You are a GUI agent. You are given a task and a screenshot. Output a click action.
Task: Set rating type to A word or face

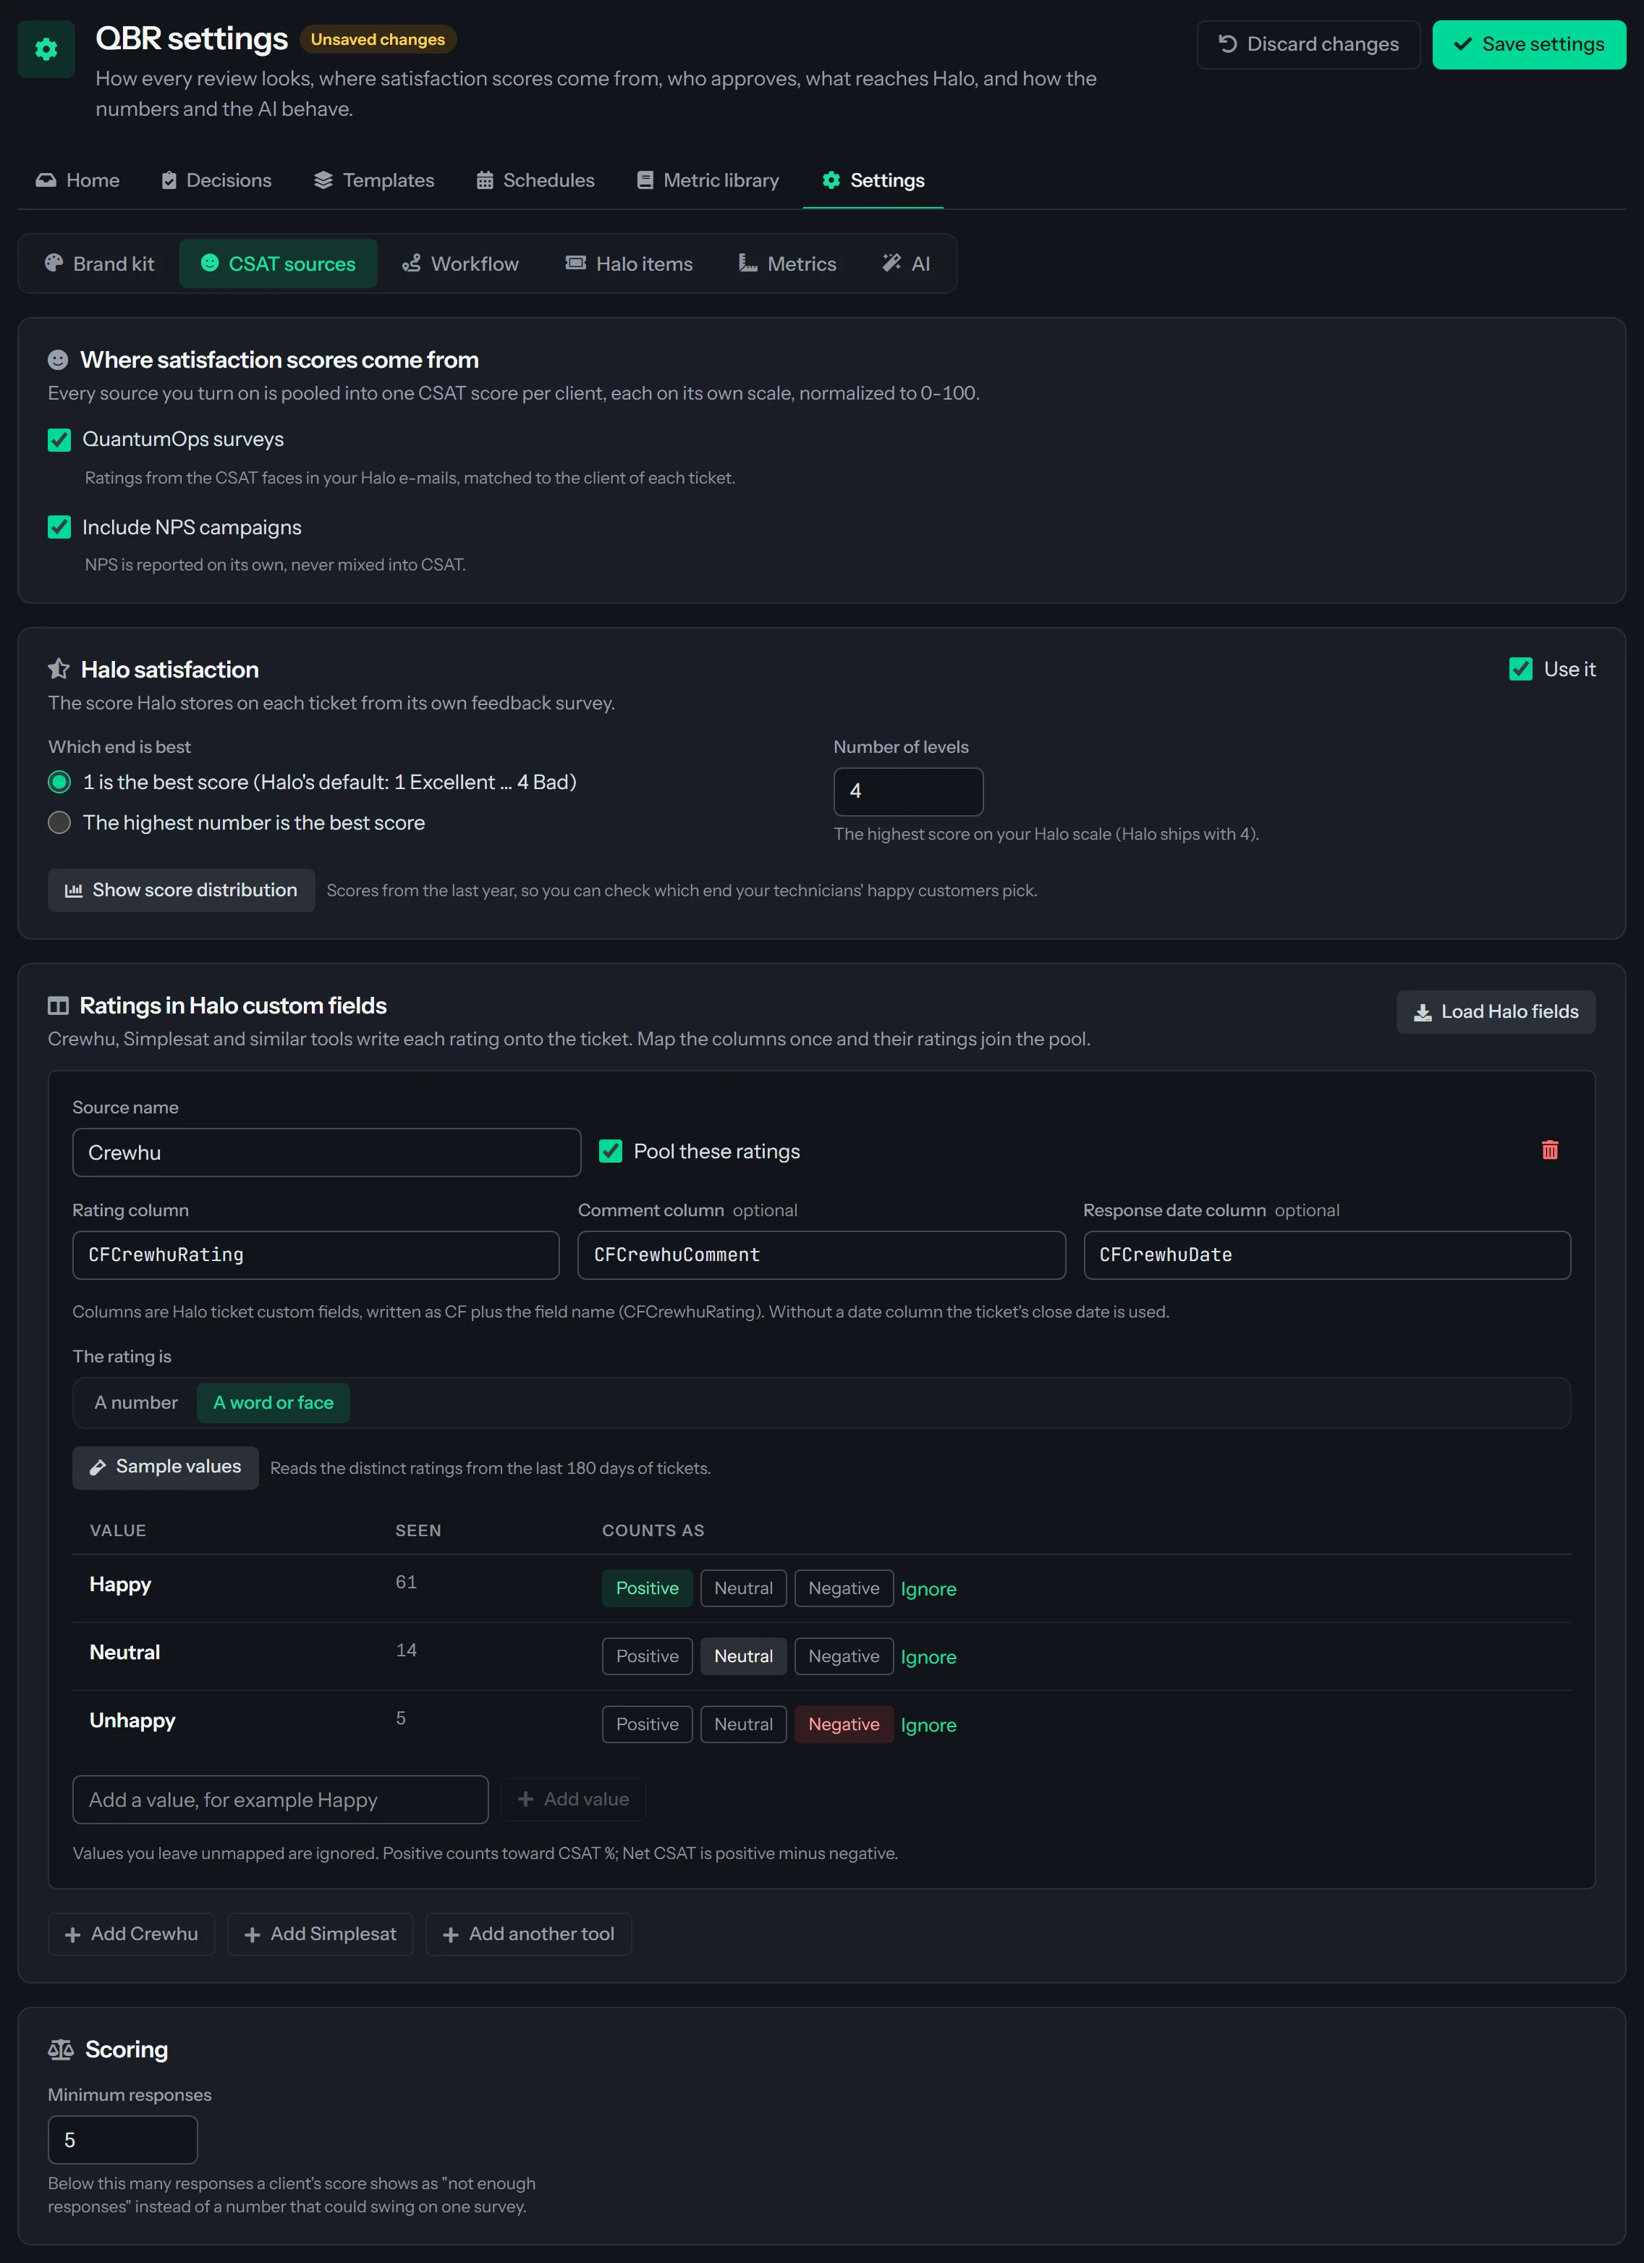click(x=274, y=1403)
